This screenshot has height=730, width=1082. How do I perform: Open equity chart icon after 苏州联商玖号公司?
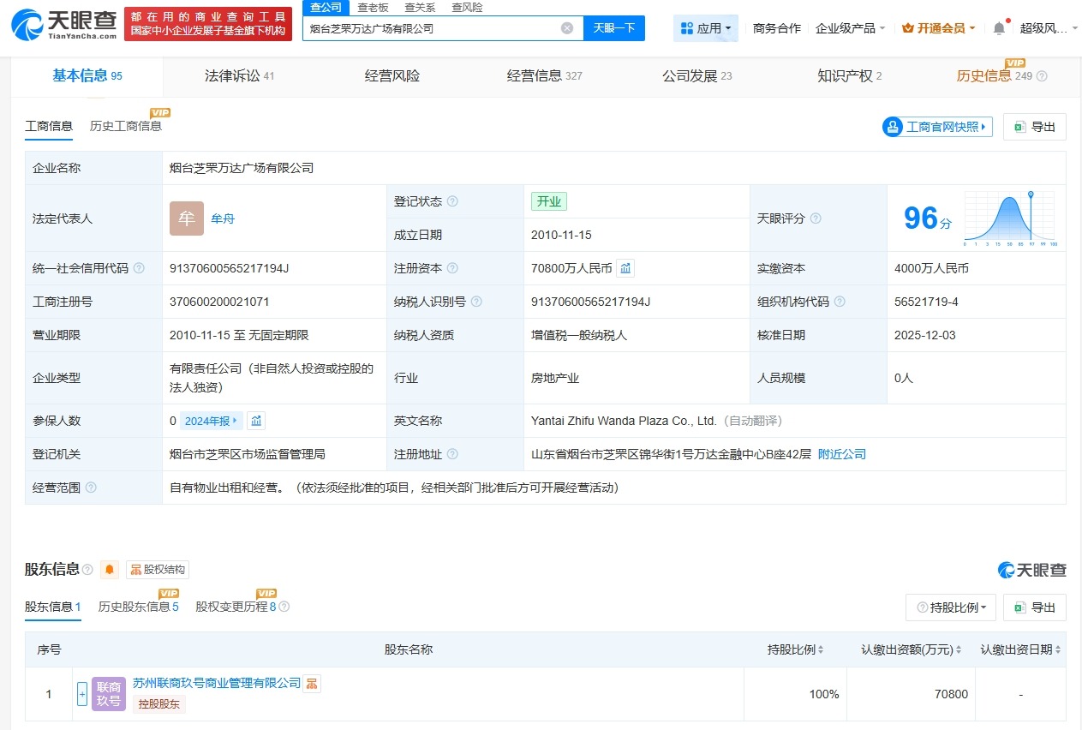click(x=312, y=683)
